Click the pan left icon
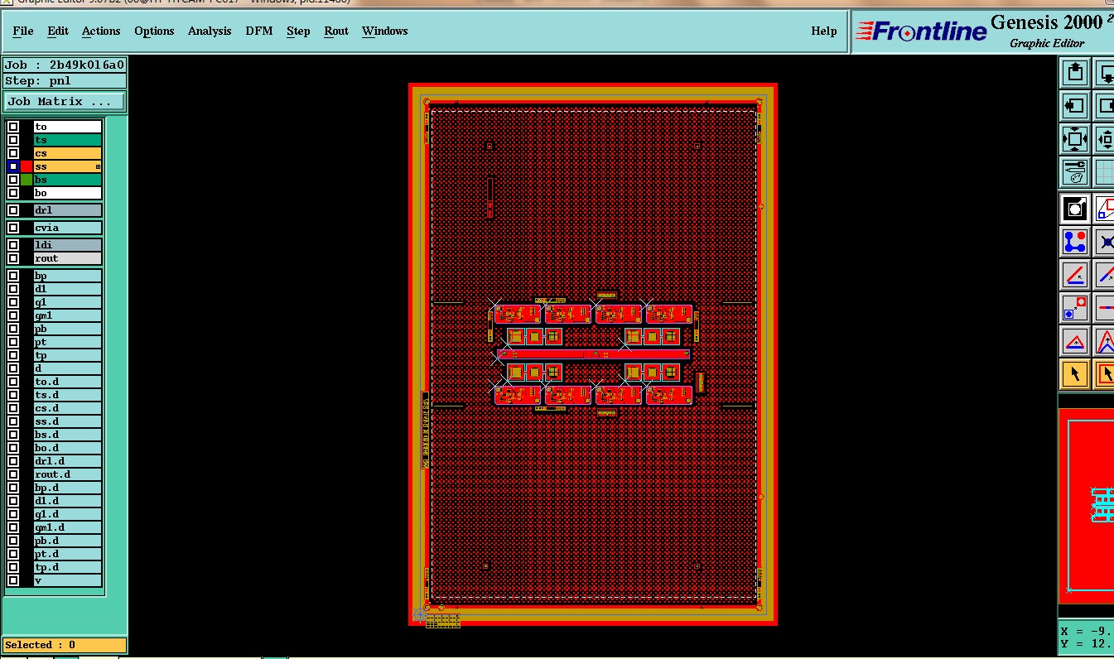 point(1075,106)
